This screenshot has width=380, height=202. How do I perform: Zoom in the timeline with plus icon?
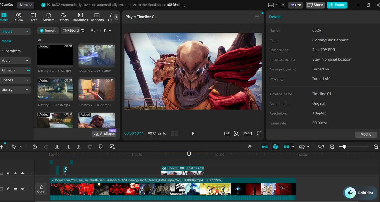(x=376, y=147)
